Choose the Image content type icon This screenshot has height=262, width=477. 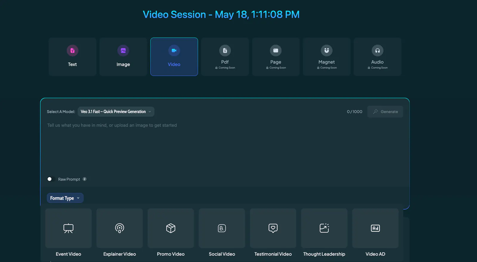pos(123,51)
